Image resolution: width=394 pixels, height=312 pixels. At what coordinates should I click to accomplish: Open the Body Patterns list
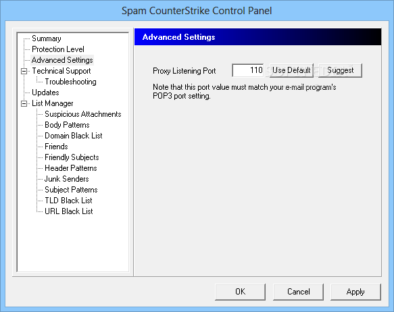tap(67, 125)
